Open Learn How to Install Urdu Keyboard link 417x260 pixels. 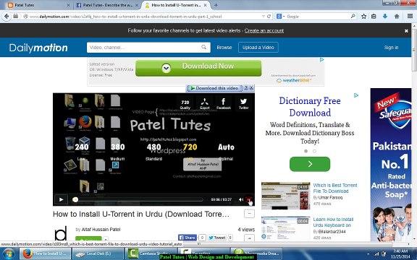[333, 222]
